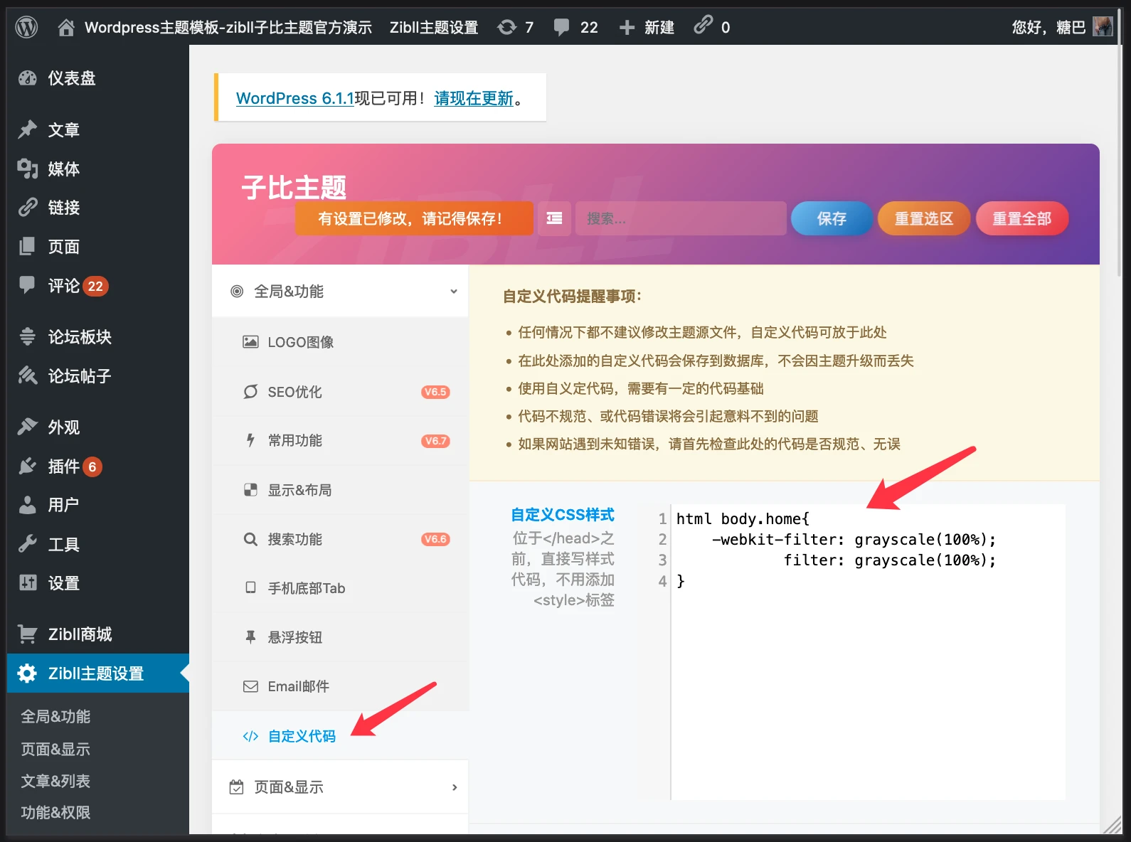Open 显示&布局 settings tab

[x=340, y=490]
